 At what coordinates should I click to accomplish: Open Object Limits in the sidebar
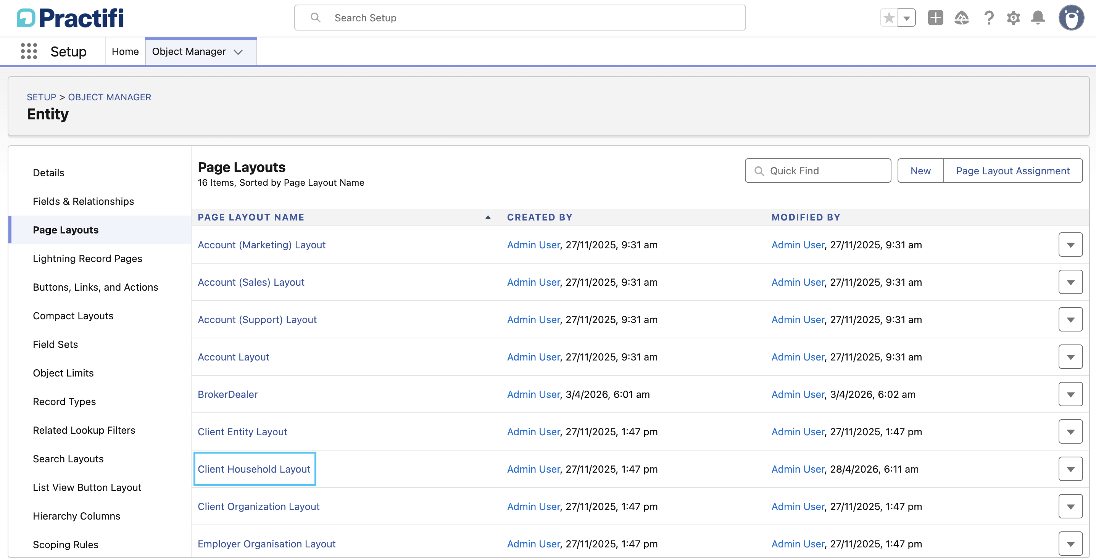(x=63, y=373)
